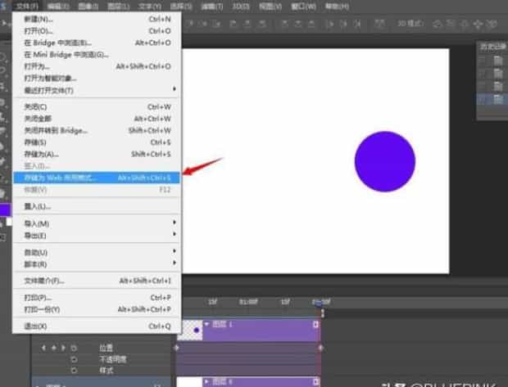Image resolution: width=508 pixels, height=387 pixels.
Task: Click the 打印(P) print entry
Action: (x=34, y=298)
